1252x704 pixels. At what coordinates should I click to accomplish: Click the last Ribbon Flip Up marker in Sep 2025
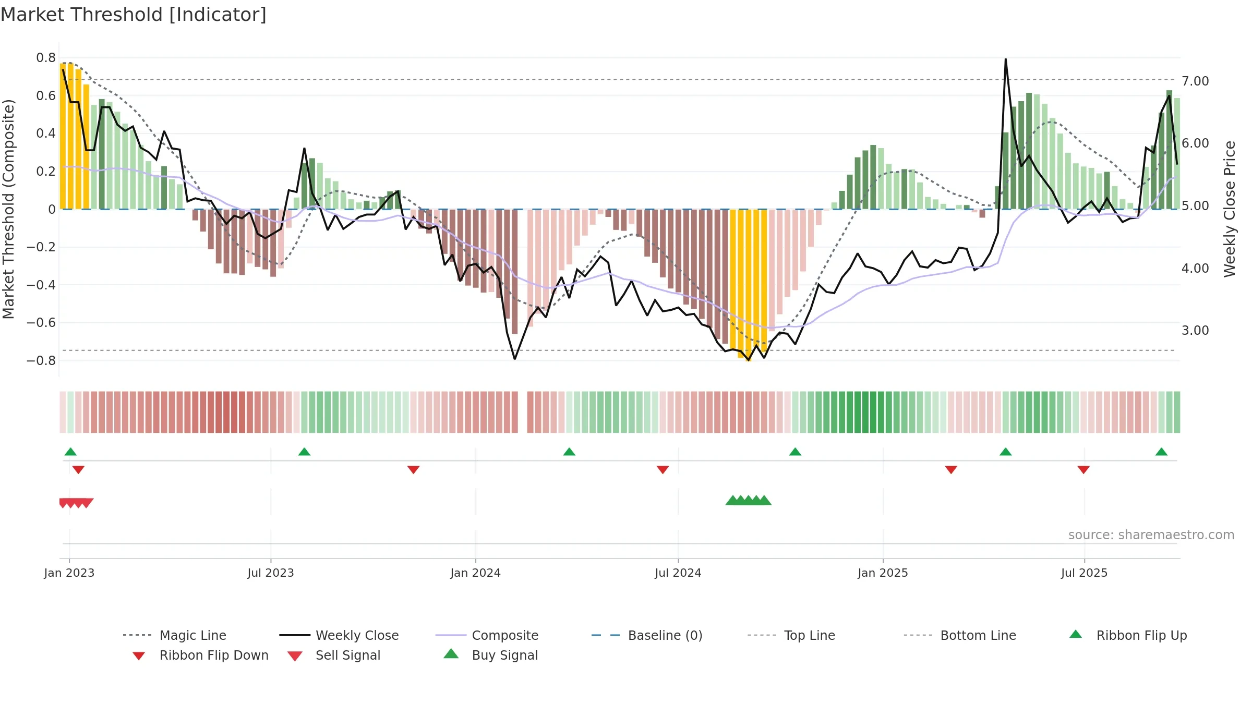[x=1161, y=452]
